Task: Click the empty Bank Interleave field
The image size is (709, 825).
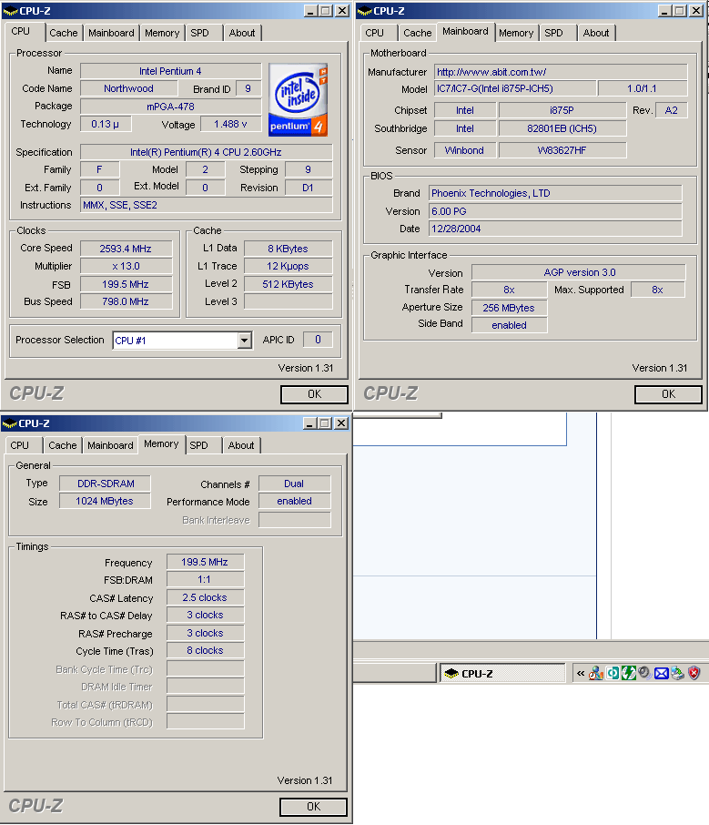Action: pos(295,520)
